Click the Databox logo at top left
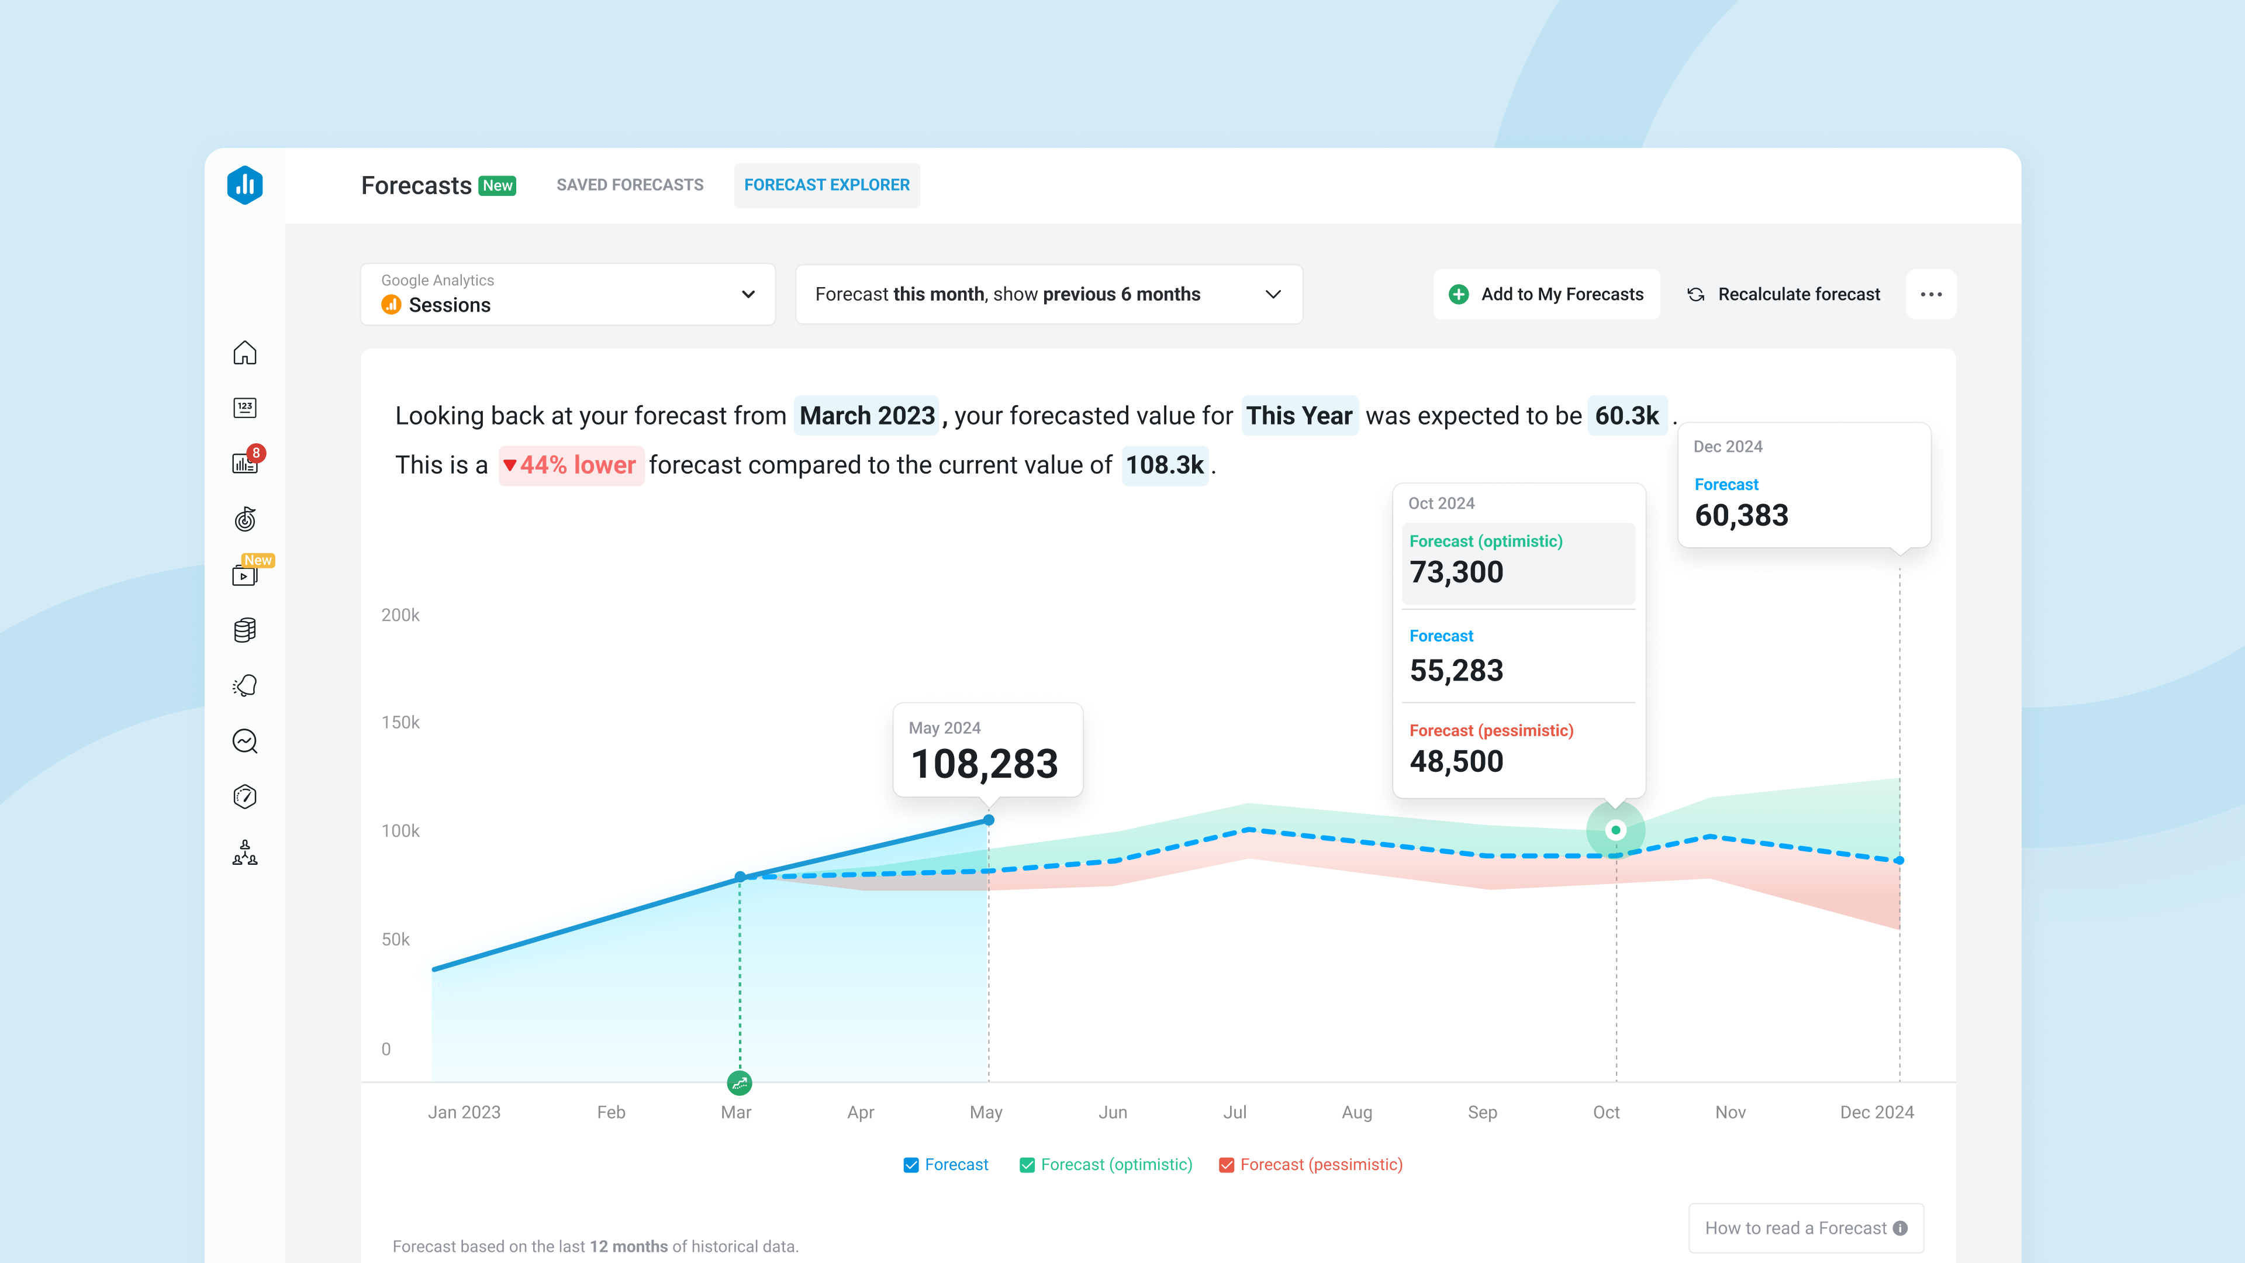 click(x=245, y=185)
